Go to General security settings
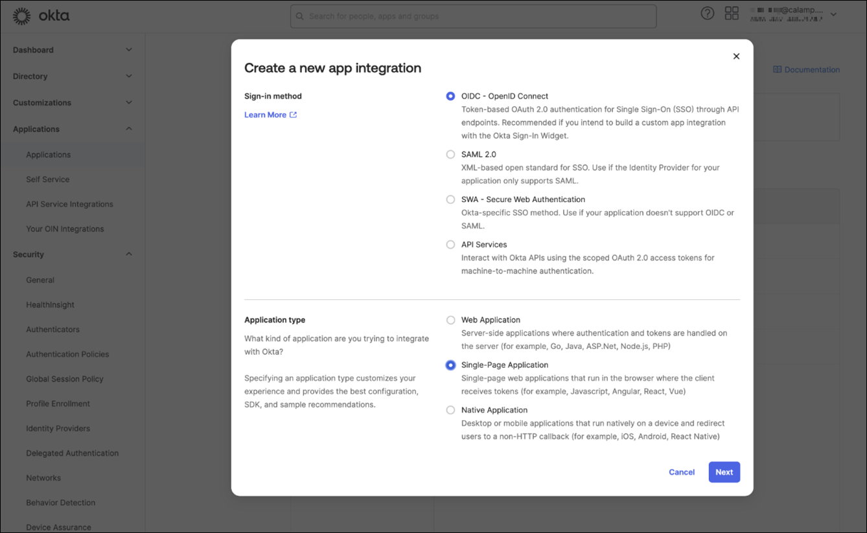This screenshot has height=533, width=867. [40, 280]
